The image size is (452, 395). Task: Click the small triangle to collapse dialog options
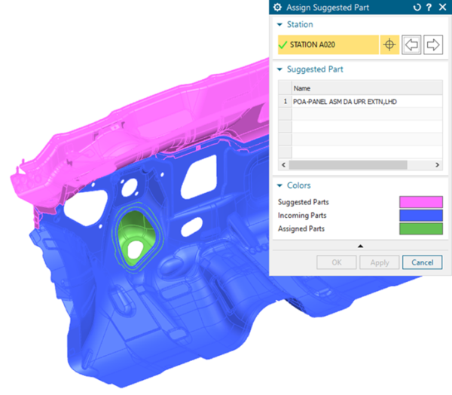tap(360, 246)
